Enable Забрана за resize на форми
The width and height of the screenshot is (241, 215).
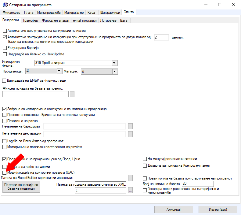pyautogui.click(x=5, y=167)
